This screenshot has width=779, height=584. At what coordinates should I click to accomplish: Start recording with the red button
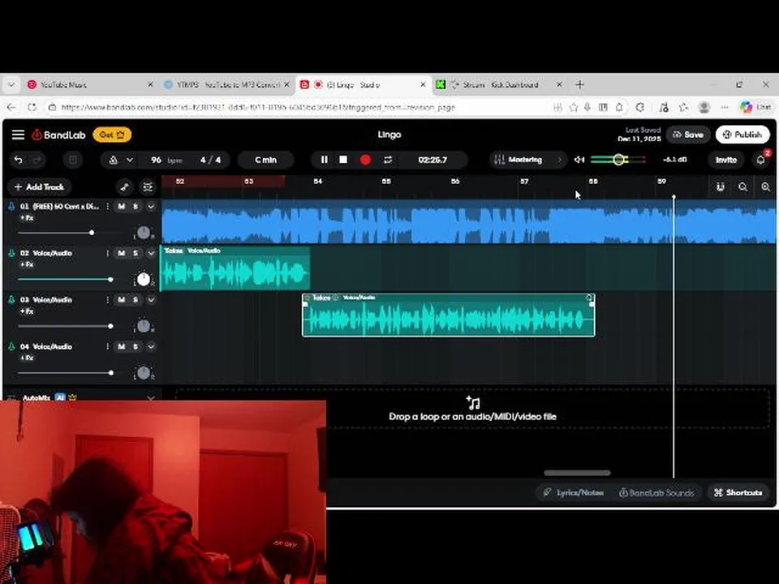pyautogui.click(x=366, y=160)
